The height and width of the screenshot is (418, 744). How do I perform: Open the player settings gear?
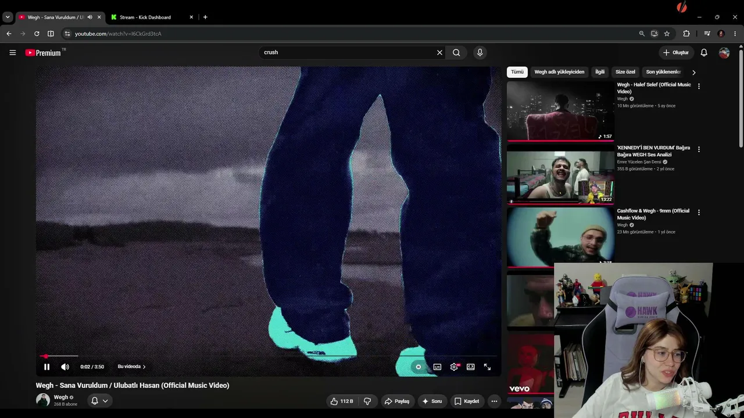point(454,367)
